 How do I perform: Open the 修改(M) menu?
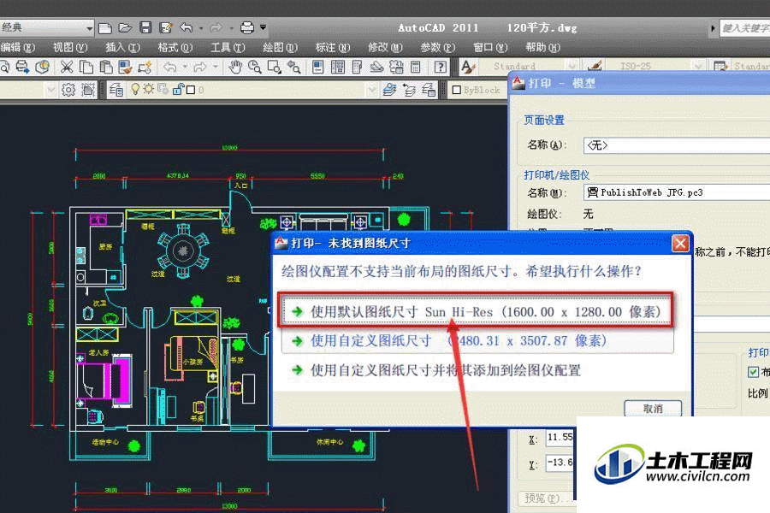click(385, 48)
